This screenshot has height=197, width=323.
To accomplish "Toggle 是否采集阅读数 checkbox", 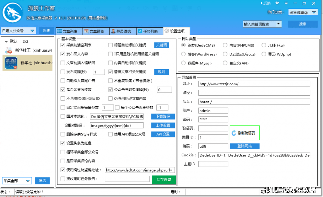I will point(63,90).
